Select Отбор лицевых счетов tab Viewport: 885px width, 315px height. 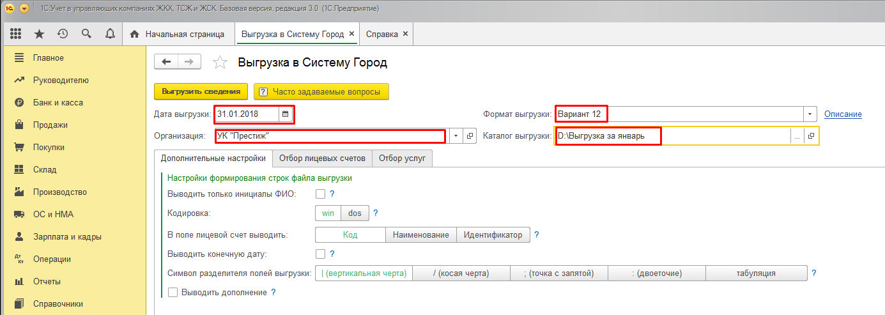click(x=322, y=158)
